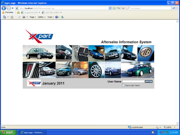Screen dimensions: 180x135
Task: Open the Page menu
Action: 33,17
